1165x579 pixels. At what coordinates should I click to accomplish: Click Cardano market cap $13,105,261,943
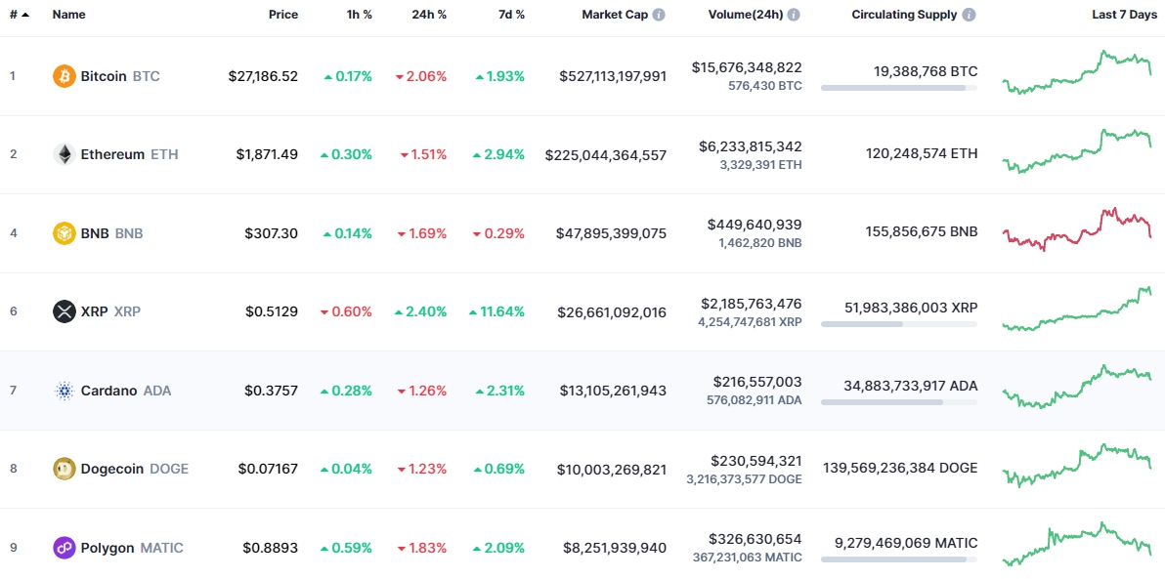(x=612, y=391)
